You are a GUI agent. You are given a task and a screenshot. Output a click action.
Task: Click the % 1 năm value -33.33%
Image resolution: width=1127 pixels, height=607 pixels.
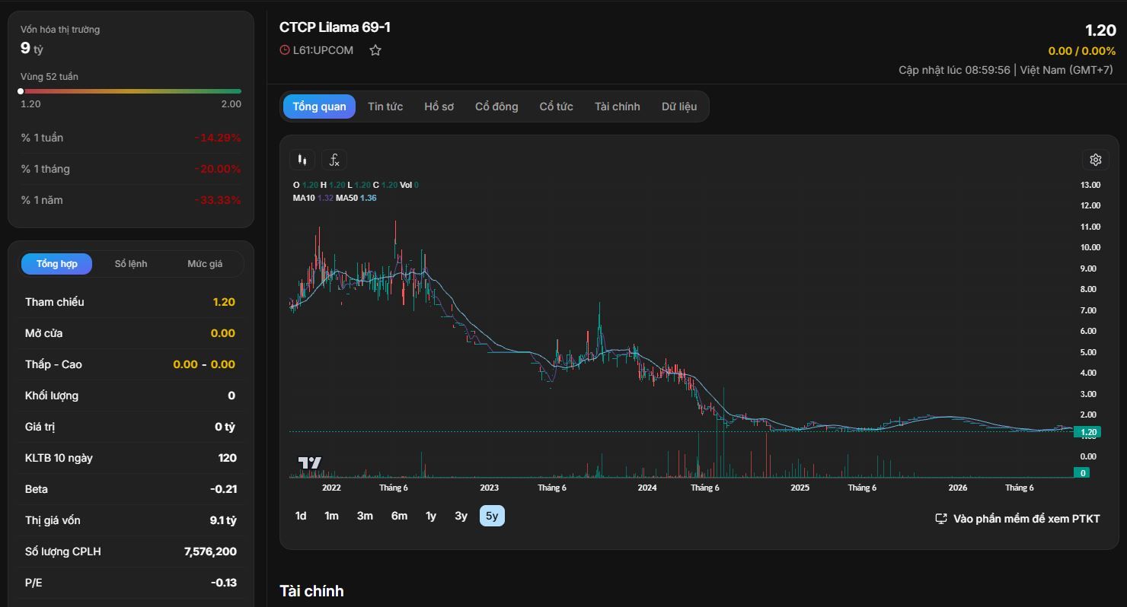(x=217, y=200)
